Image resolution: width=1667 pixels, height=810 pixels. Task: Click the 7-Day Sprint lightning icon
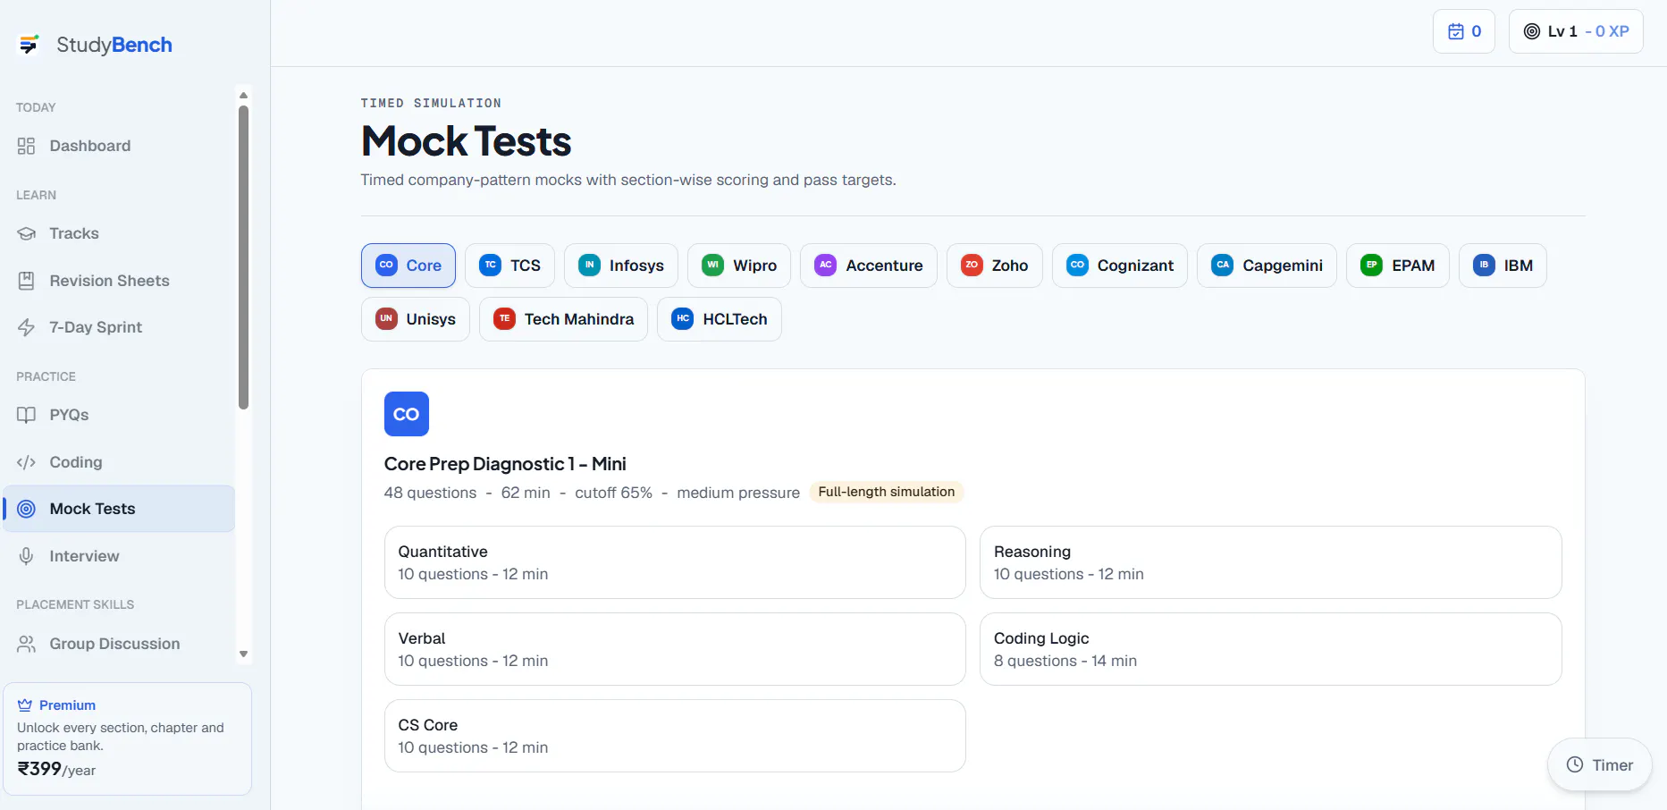click(27, 327)
